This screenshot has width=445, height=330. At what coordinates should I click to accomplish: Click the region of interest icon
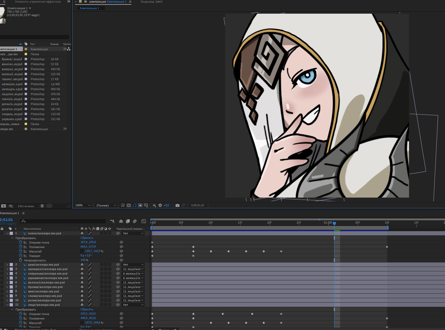tap(140, 205)
